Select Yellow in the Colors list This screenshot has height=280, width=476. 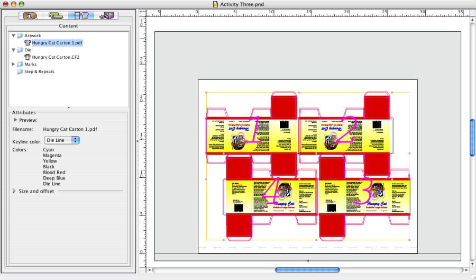50,161
